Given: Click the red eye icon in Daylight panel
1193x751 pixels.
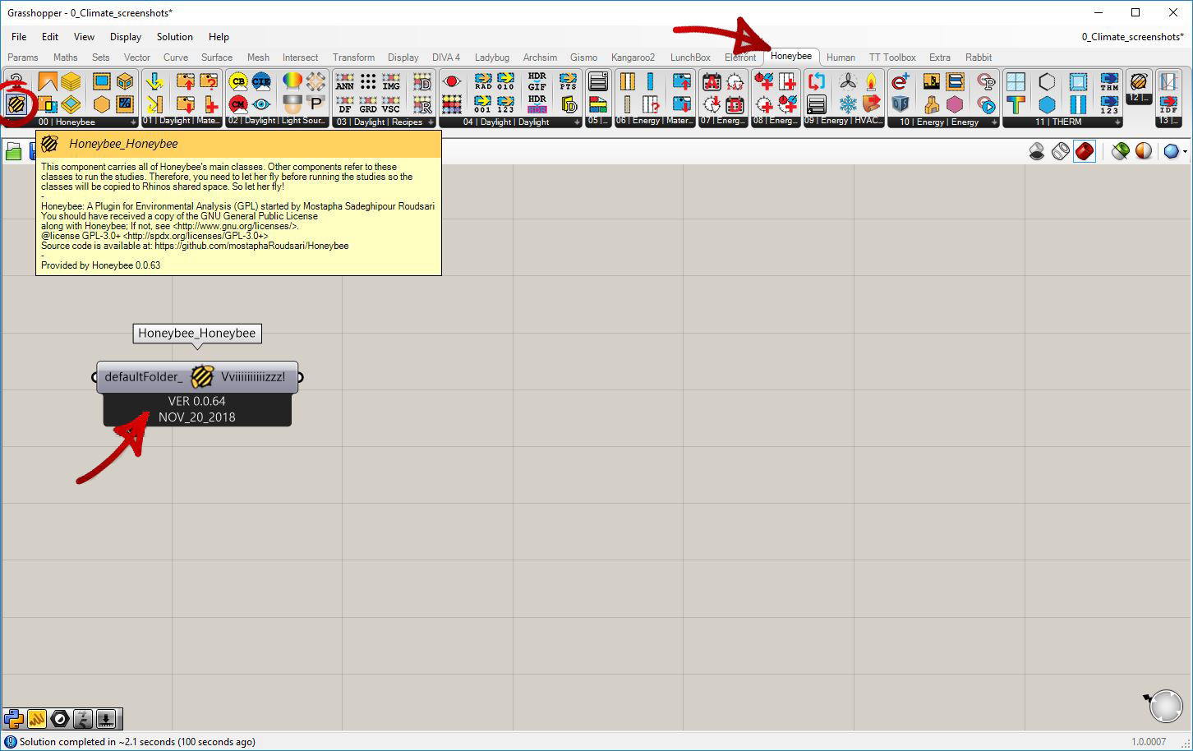Looking at the screenshot, I should (x=451, y=81).
